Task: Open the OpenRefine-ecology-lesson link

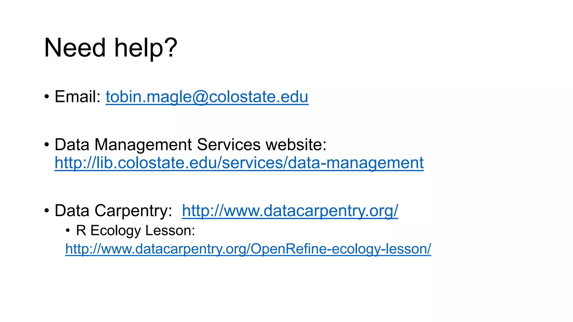Action: (x=248, y=249)
